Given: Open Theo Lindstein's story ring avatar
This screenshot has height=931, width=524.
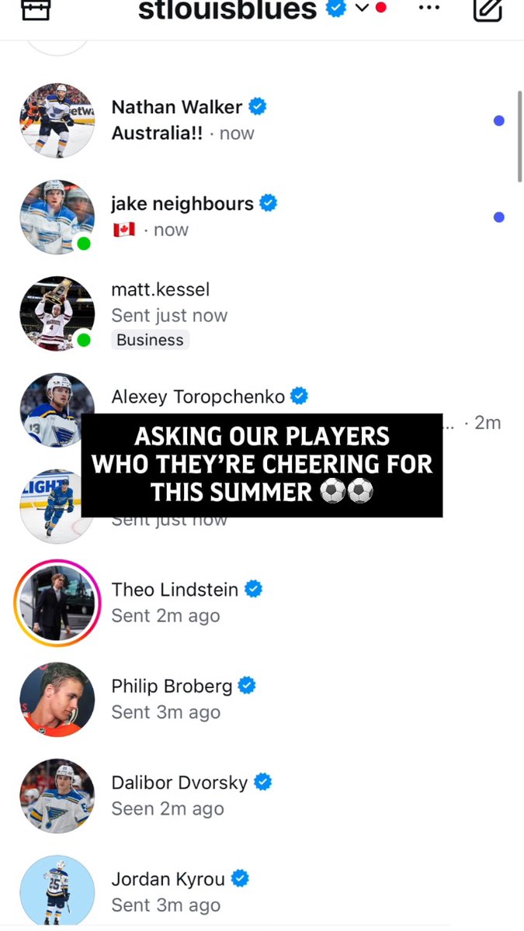Looking at the screenshot, I should click(x=57, y=603).
